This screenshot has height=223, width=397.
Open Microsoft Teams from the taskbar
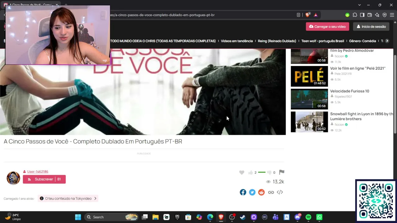(x=275, y=217)
